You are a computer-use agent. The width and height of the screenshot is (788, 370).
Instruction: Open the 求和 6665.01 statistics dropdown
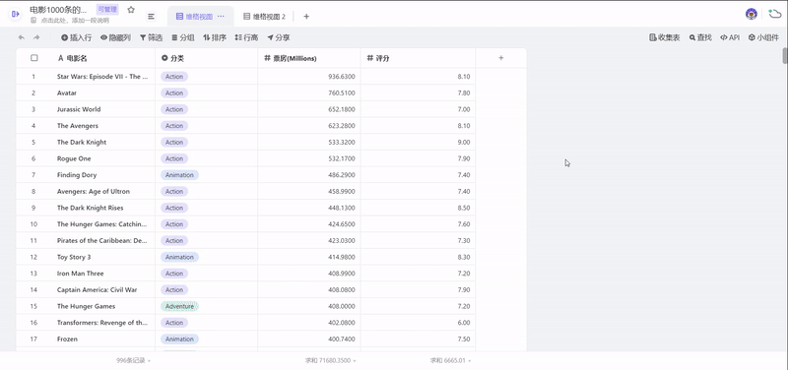click(x=450, y=360)
